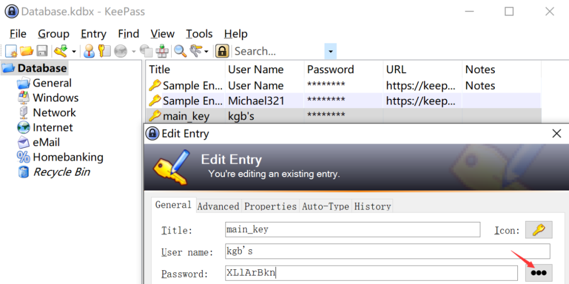Viewport: 569px width, 284px height.
Task: Open the Help menu
Action: click(236, 34)
